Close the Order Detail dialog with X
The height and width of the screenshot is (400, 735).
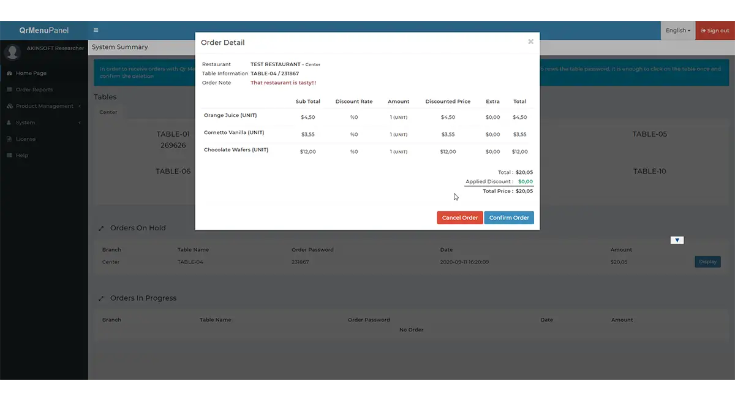(x=530, y=42)
